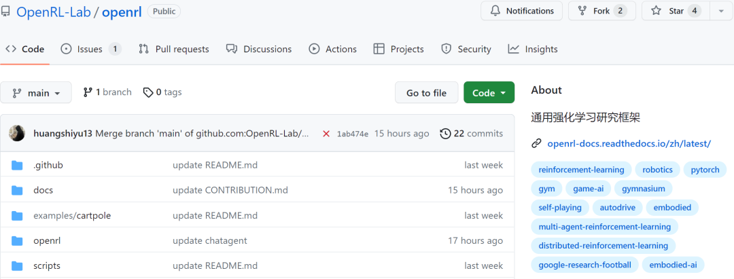Expand the Star list dropdown arrow
The height and width of the screenshot is (279, 734).
pyautogui.click(x=721, y=11)
